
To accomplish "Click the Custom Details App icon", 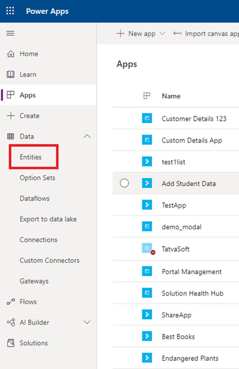I will [x=147, y=140].
